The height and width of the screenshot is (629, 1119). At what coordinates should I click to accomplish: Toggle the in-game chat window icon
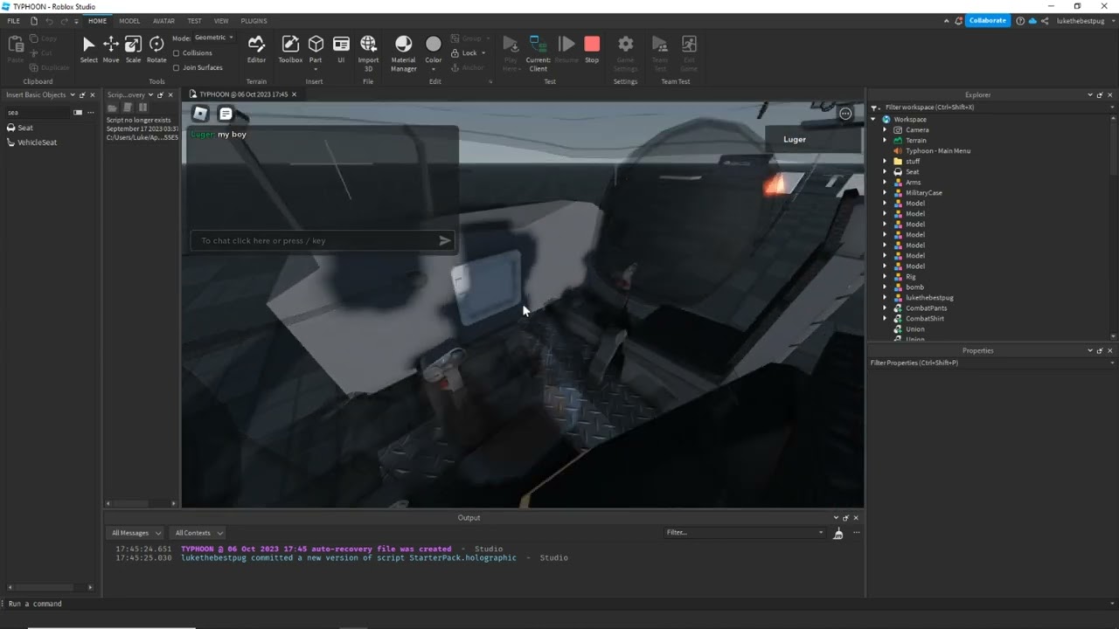point(226,114)
